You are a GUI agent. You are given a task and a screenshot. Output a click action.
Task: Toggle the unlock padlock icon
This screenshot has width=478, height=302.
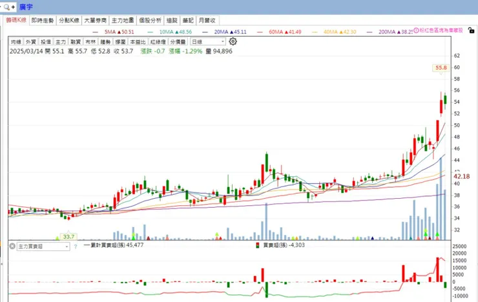472,30
